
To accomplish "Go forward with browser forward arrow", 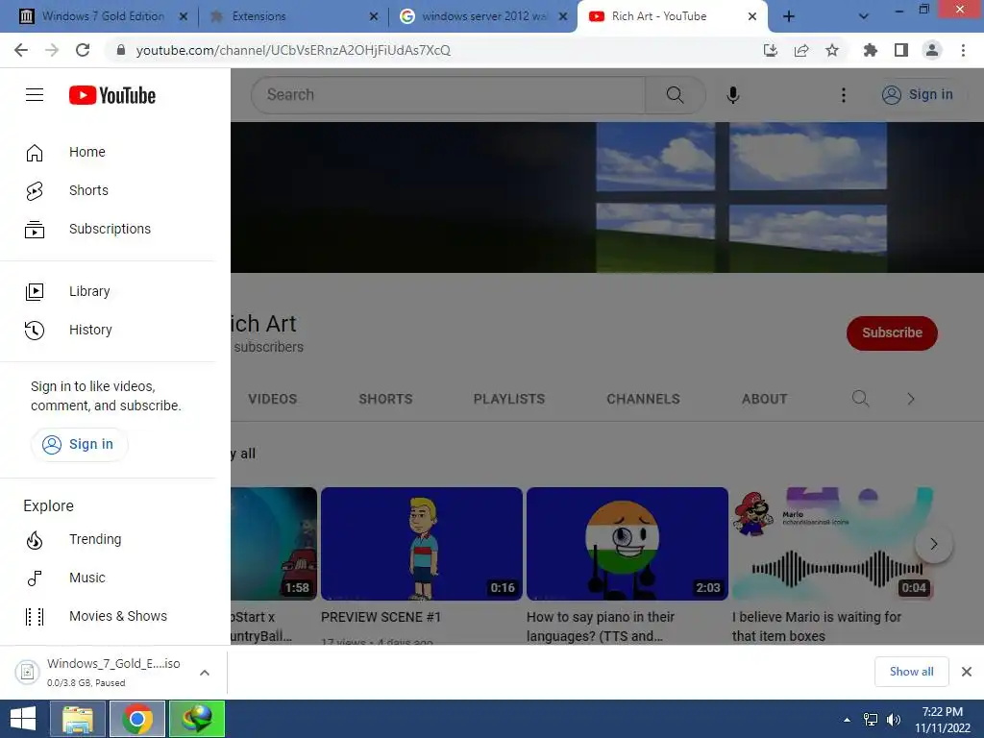I will click(x=52, y=50).
